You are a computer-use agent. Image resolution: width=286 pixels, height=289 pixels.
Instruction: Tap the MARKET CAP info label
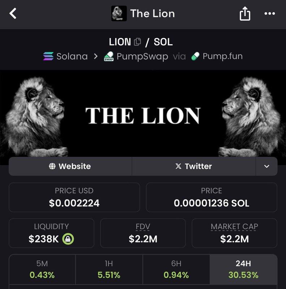tap(234, 227)
